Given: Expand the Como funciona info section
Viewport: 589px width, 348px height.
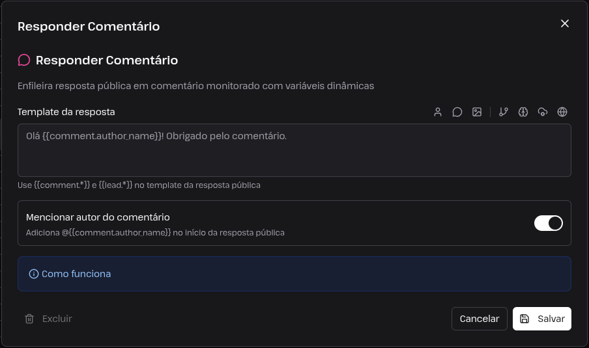Looking at the screenshot, I should (x=294, y=274).
